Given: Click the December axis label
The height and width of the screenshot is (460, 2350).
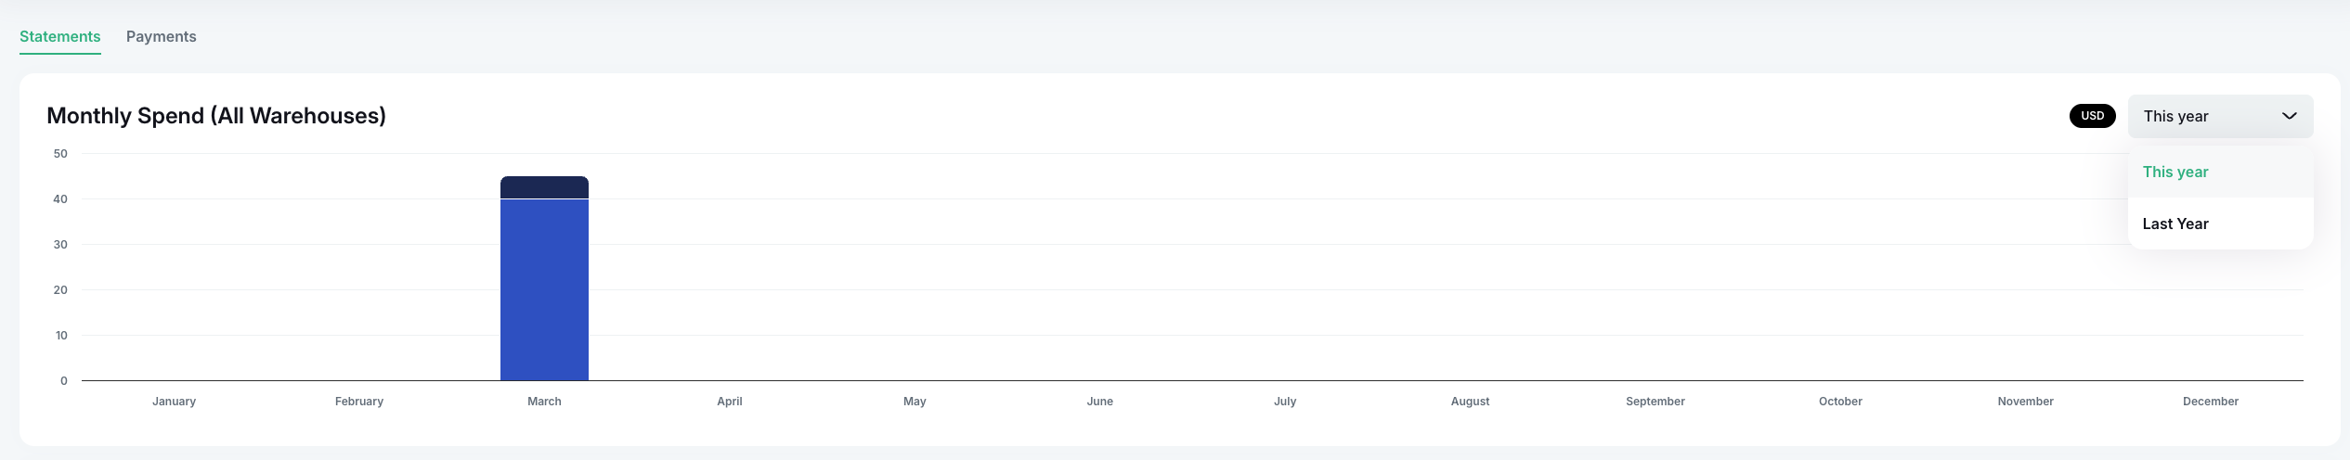Looking at the screenshot, I should (x=2210, y=402).
